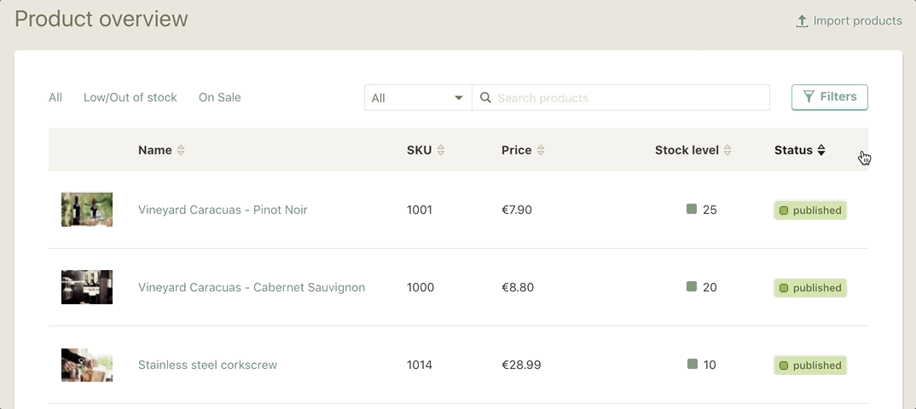Viewport: 916px width, 409px height.
Task: Click the magnifier search icon
Action: click(x=485, y=97)
